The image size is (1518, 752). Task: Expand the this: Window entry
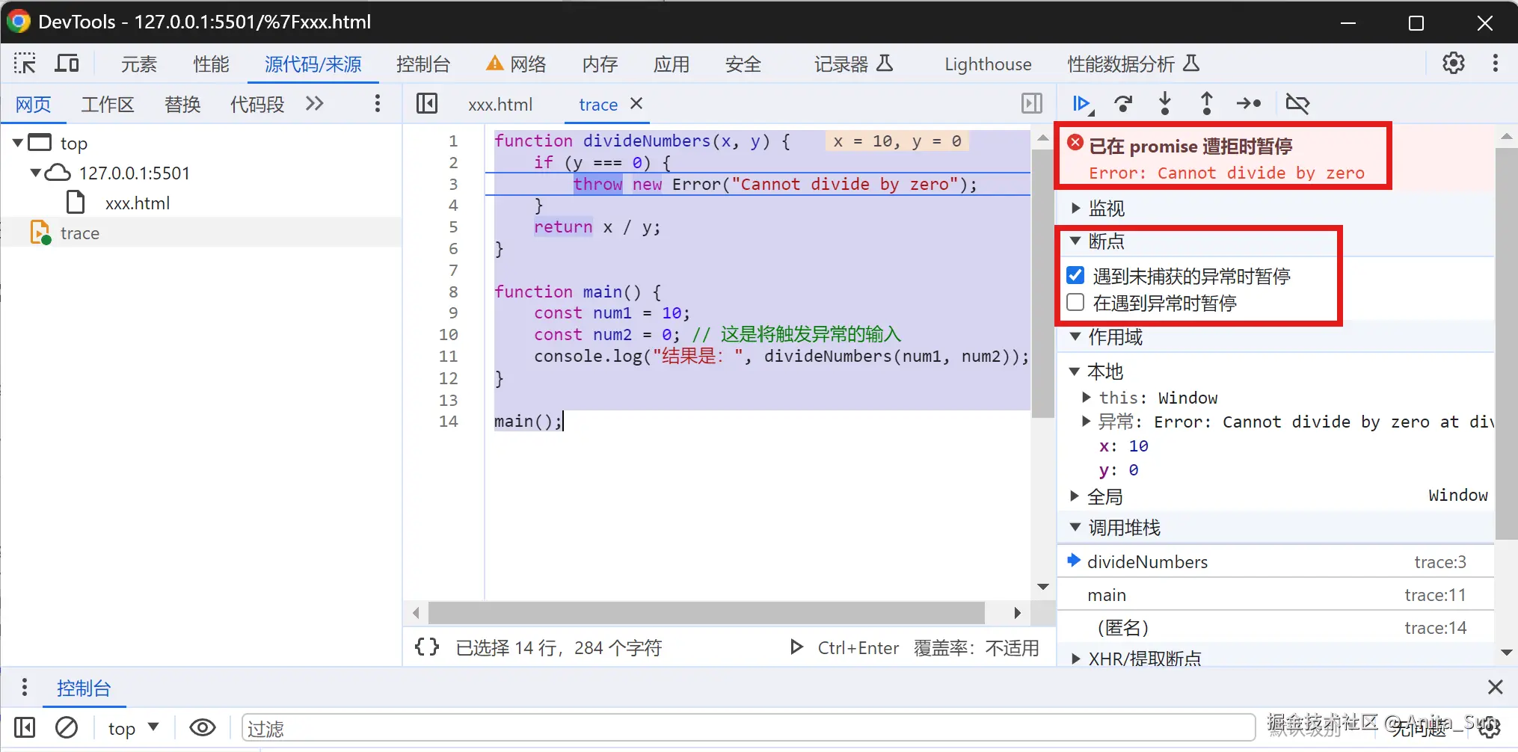tap(1087, 398)
